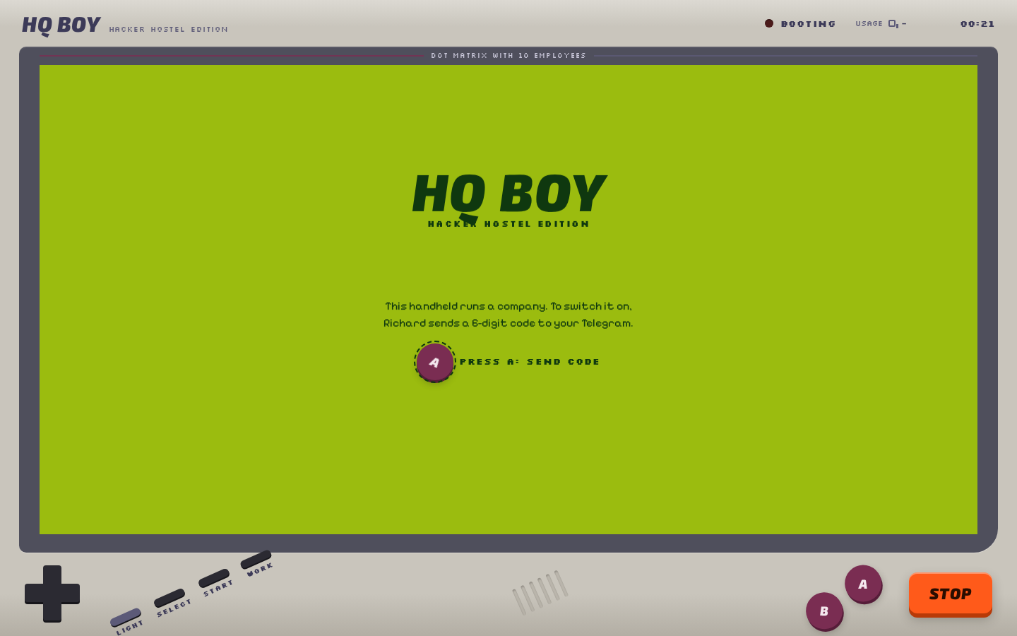Click the START pill button

(214, 578)
